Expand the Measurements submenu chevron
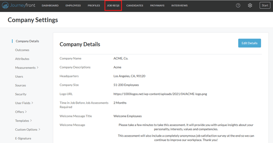The height and width of the screenshot is (143, 273). pos(38,68)
